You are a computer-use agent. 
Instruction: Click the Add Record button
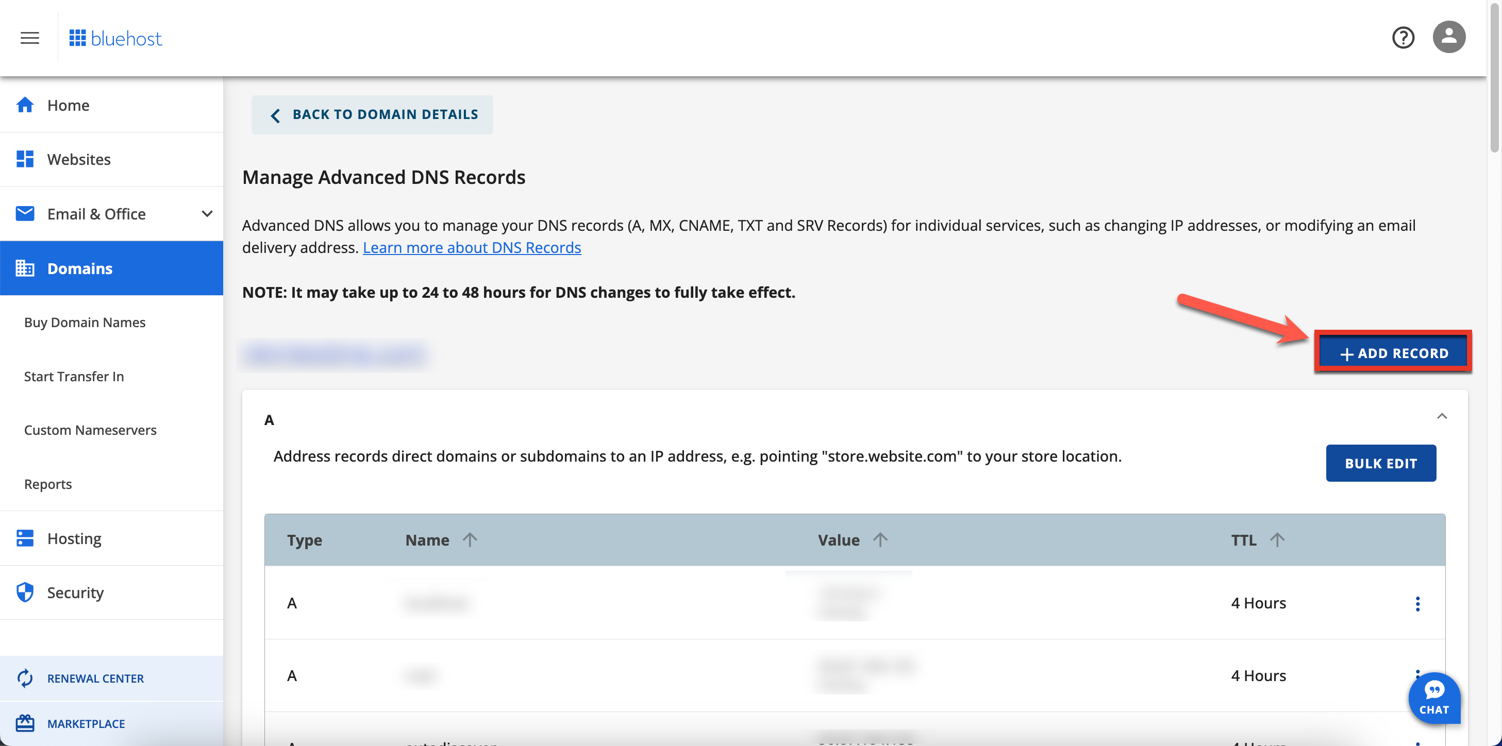pyautogui.click(x=1394, y=352)
